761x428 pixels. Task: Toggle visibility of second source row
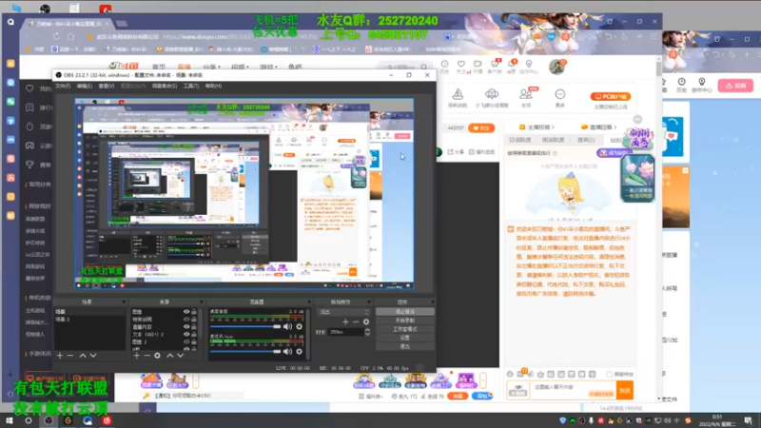(x=186, y=320)
